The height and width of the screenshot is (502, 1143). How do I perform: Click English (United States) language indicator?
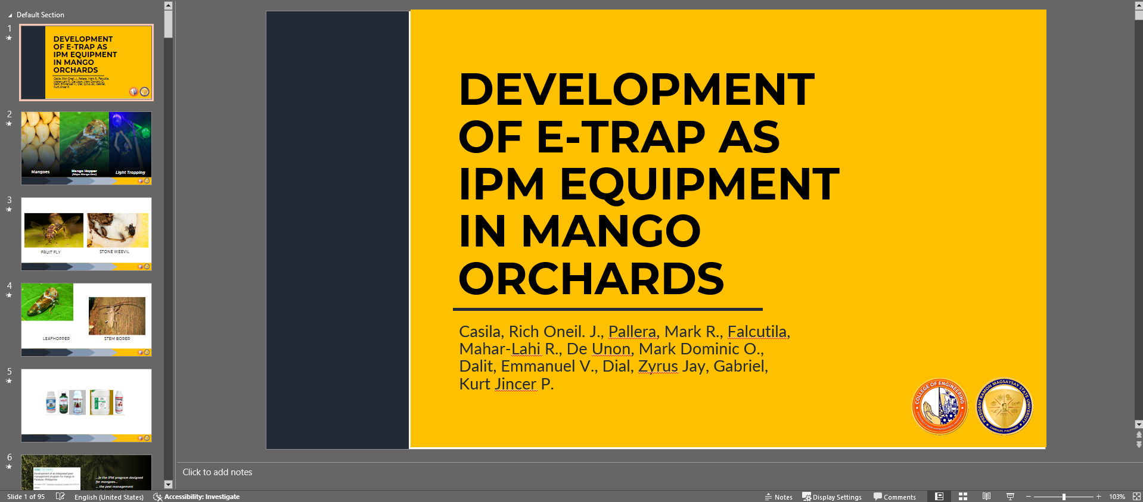pos(109,497)
